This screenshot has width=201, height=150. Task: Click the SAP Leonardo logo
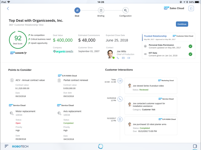[18, 53]
